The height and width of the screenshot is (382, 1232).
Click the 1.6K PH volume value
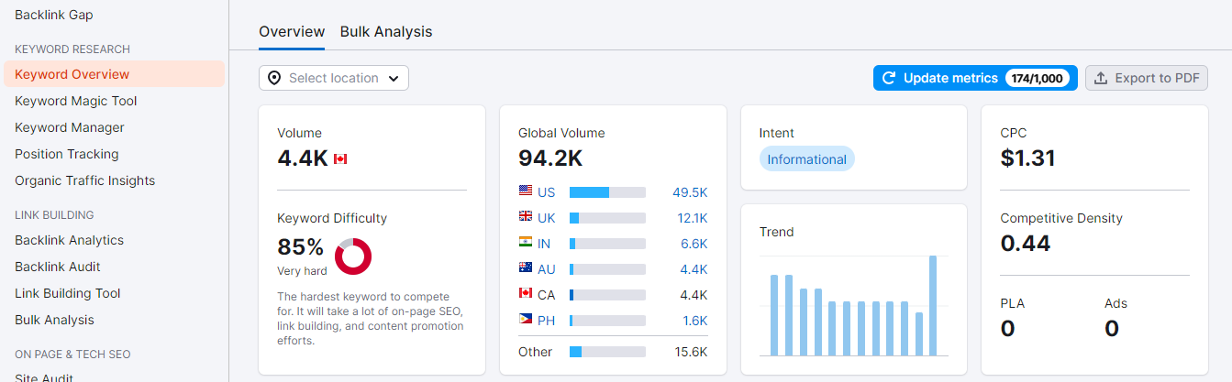pos(694,321)
